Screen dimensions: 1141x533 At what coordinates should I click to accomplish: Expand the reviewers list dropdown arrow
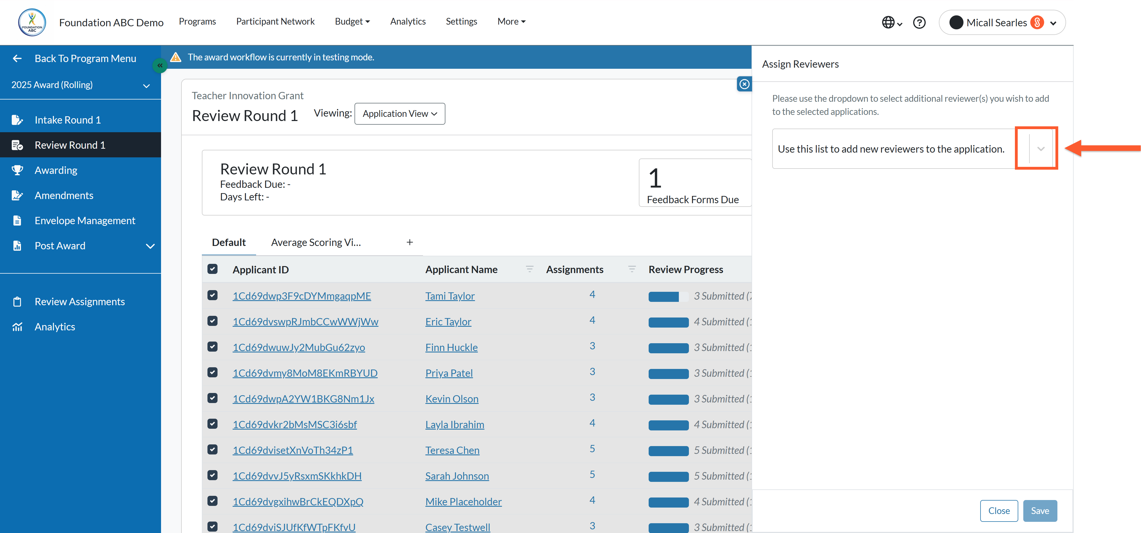tap(1040, 149)
